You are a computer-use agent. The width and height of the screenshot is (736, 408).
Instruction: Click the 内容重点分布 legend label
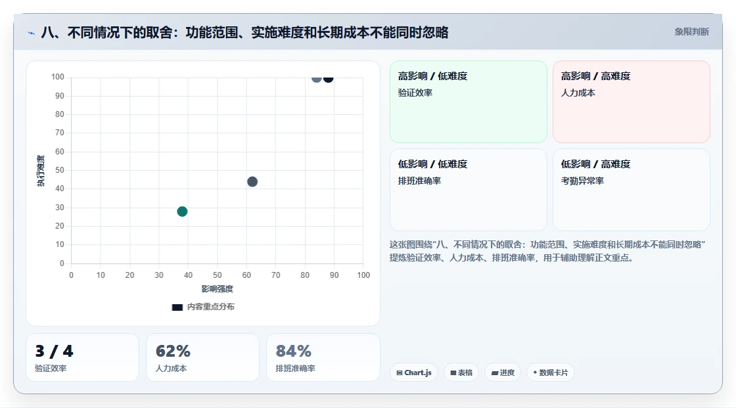coord(210,307)
